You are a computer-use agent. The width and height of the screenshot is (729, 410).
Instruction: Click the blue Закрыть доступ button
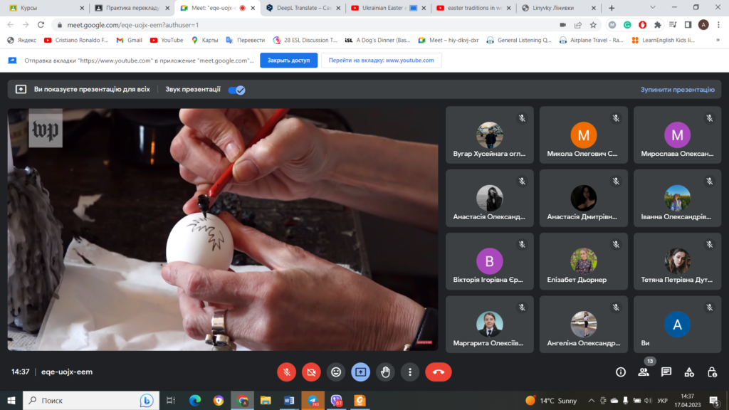[x=288, y=61]
